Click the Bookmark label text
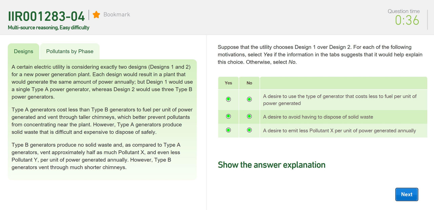The height and width of the screenshot is (210, 434). click(x=117, y=15)
